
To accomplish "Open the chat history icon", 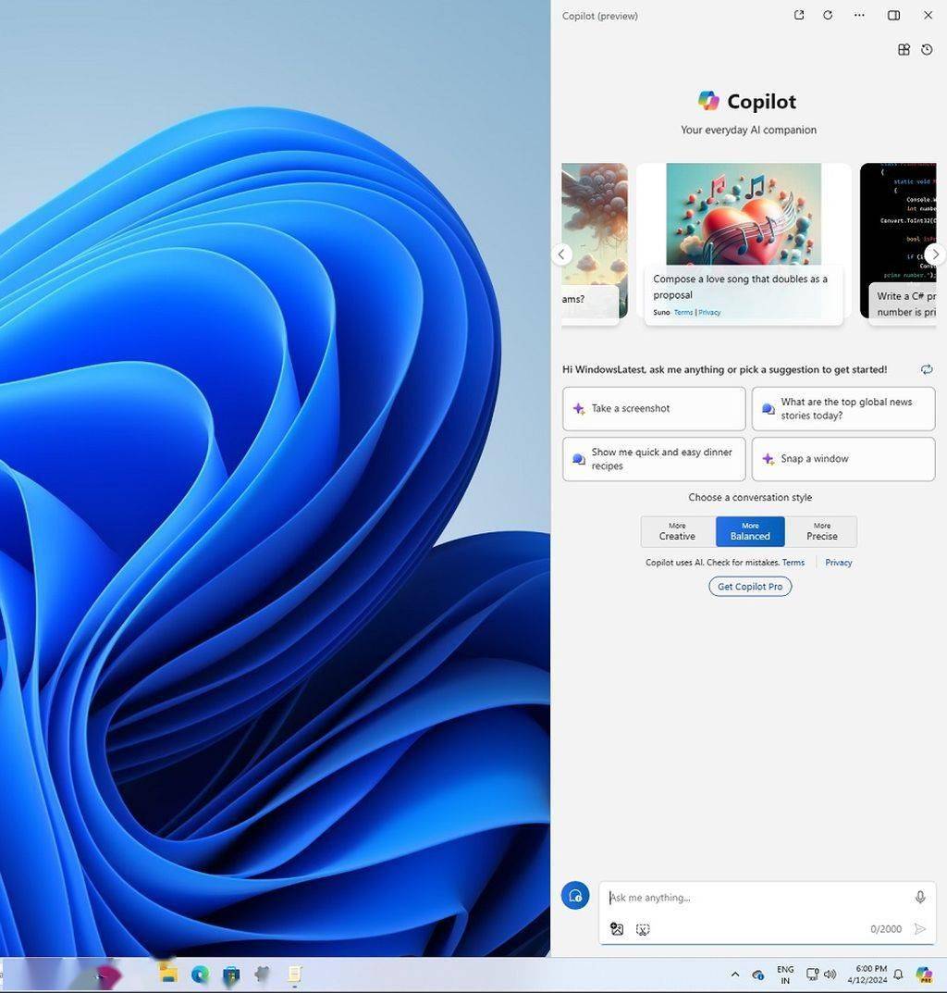I will pyautogui.click(x=927, y=50).
